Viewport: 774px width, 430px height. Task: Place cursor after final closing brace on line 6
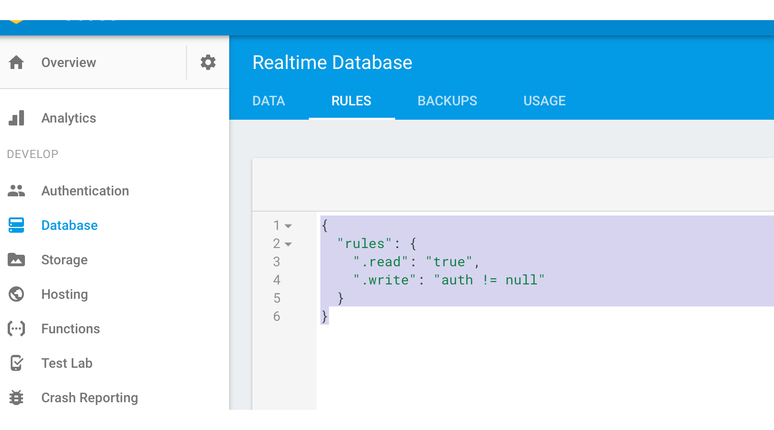(329, 317)
